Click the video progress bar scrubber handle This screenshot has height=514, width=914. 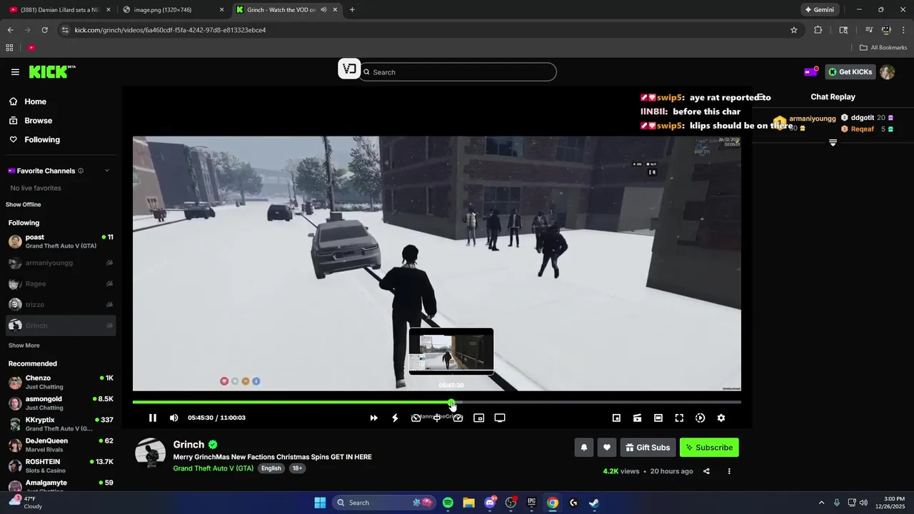(451, 402)
